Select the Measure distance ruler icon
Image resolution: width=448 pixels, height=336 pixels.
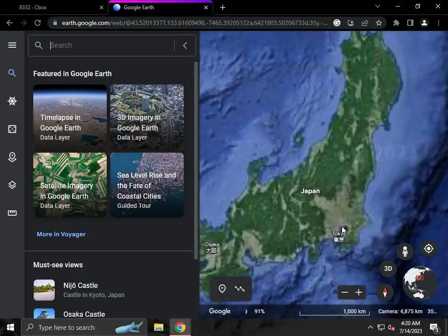tap(12, 213)
